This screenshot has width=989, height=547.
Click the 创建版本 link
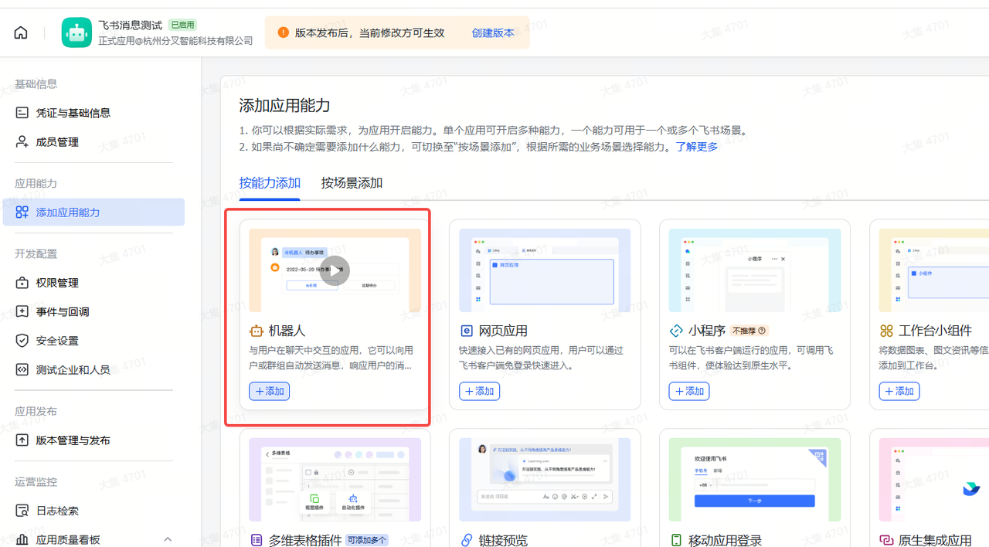click(x=492, y=33)
